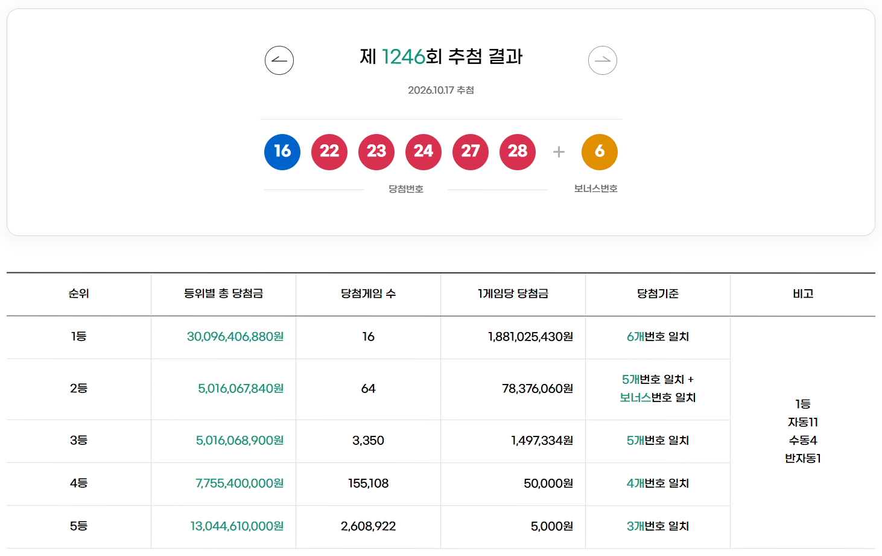
Task: Go to the next draw with right arrow
Action: coord(603,60)
